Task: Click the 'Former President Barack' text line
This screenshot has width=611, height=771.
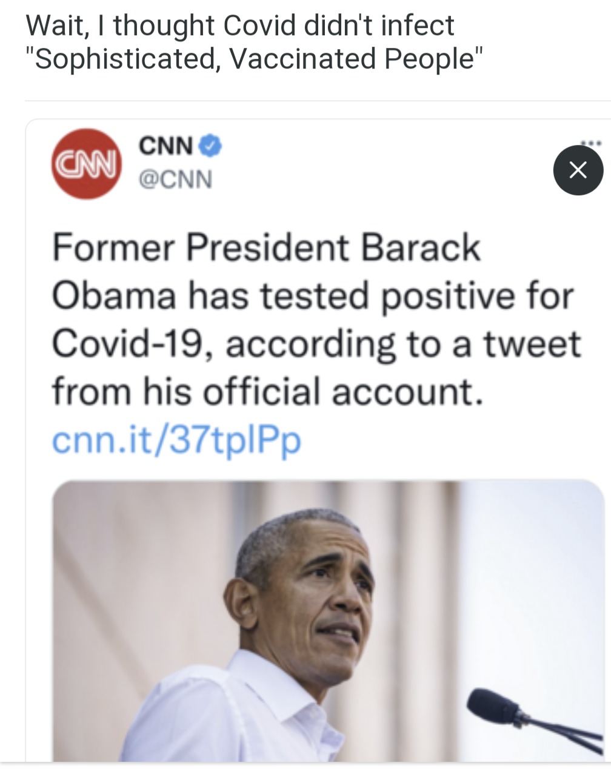Action: (265, 249)
